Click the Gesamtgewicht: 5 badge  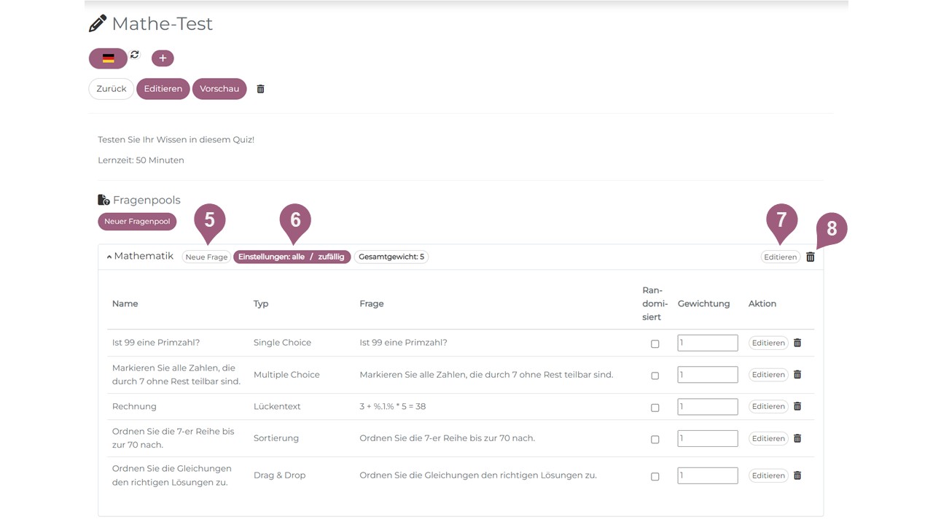click(x=391, y=257)
